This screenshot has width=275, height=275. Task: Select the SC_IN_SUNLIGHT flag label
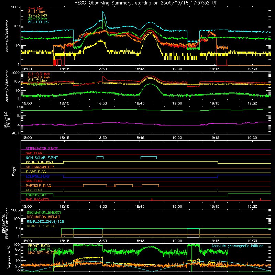coord(40,162)
